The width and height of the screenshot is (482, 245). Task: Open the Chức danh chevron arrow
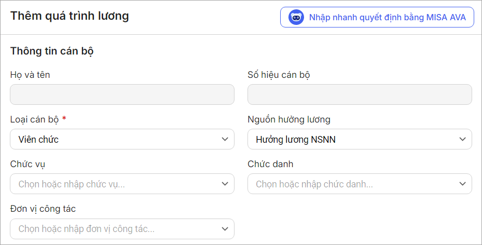coord(462,184)
